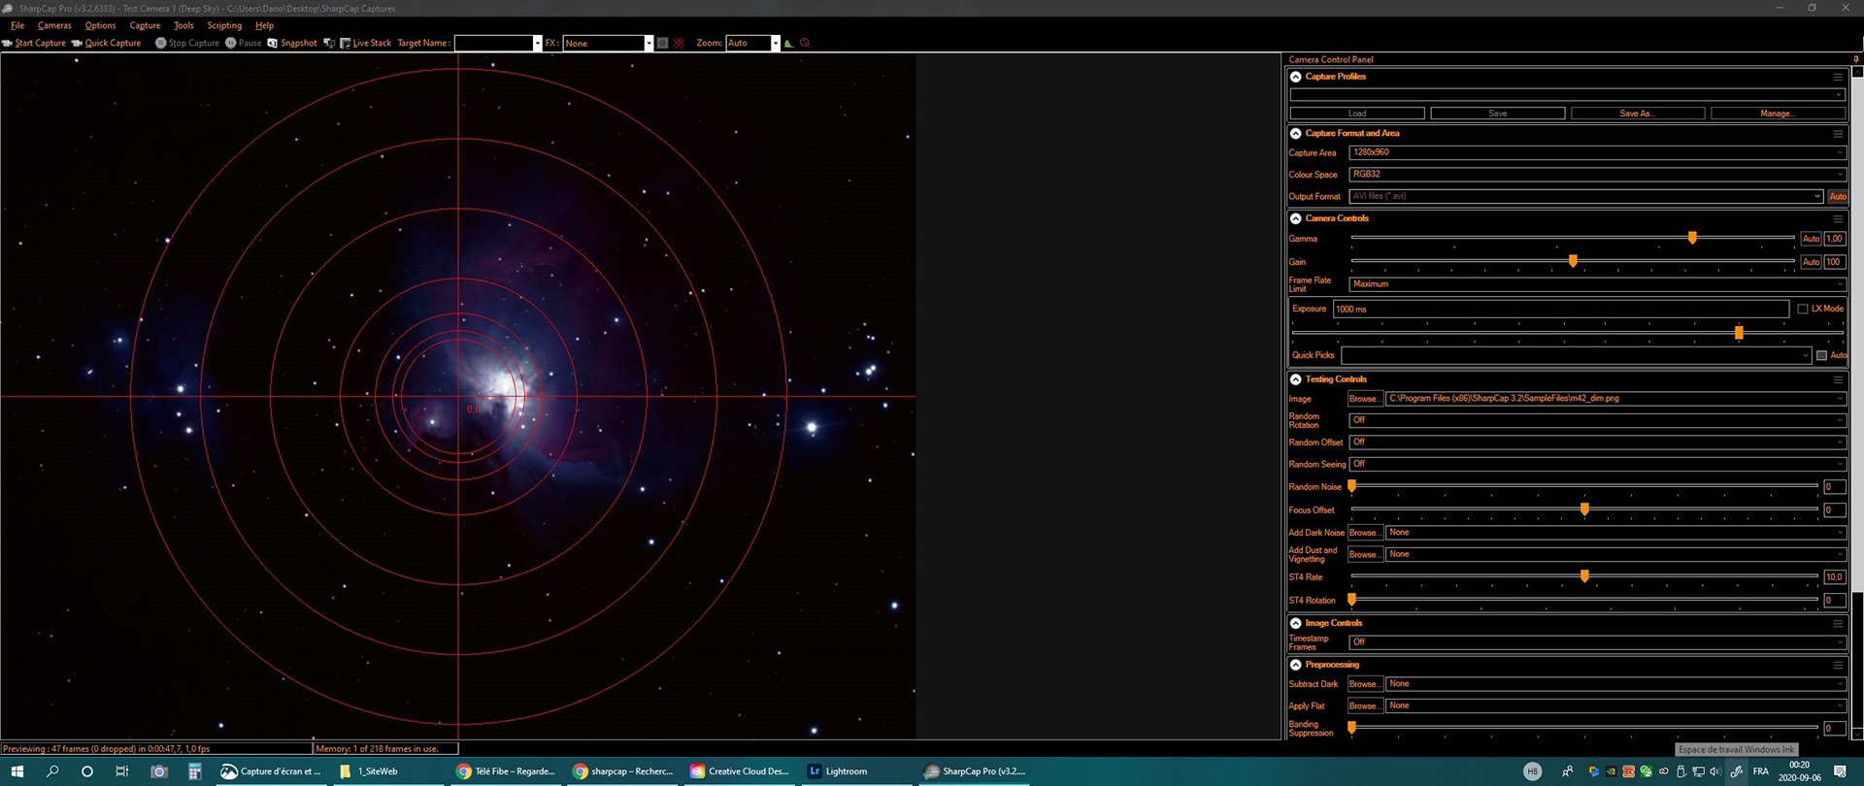Screen dimensions: 1864x786
Task: Click the Snapshot camera icon
Action: 273,43
